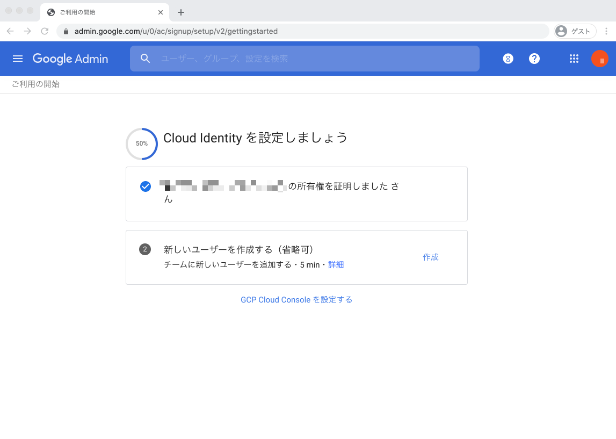Click チームに新しいユーザーを追加する description
The height and width of the screenshot is (439, 616).
click(x=228, y=265)
